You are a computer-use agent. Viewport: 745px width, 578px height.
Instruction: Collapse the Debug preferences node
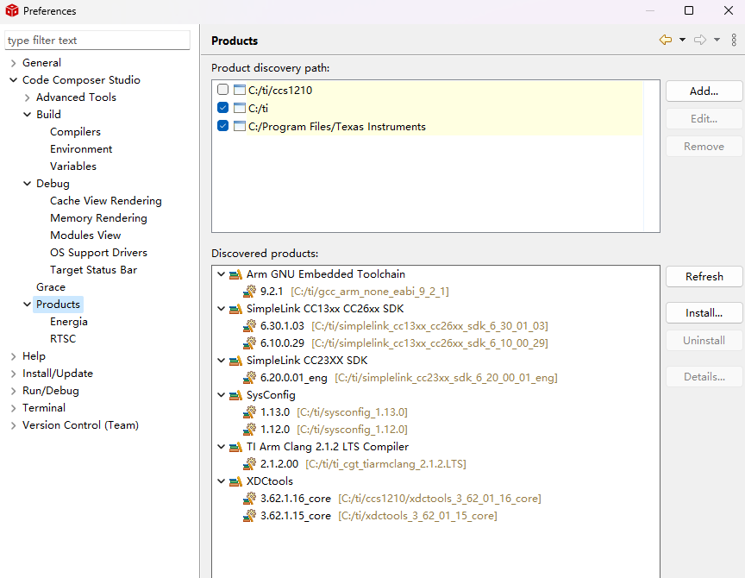click(x=27, y=184)
